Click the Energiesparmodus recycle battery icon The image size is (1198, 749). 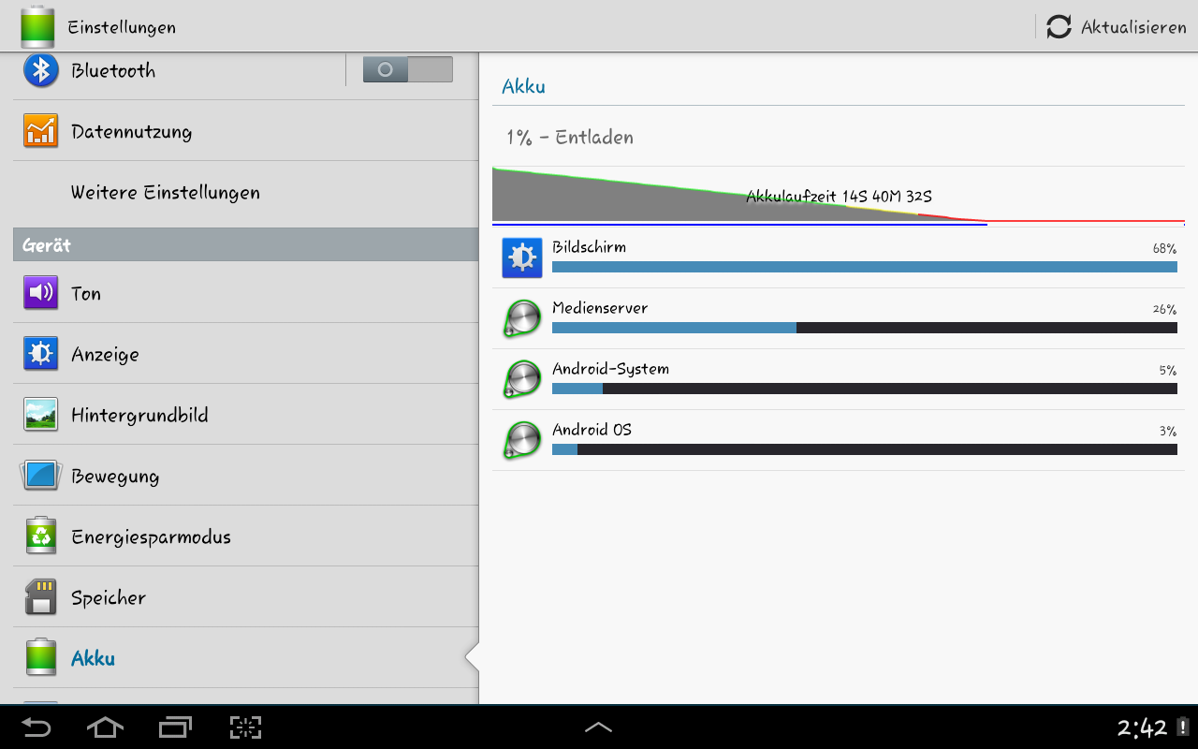click(x=41, y=536)
